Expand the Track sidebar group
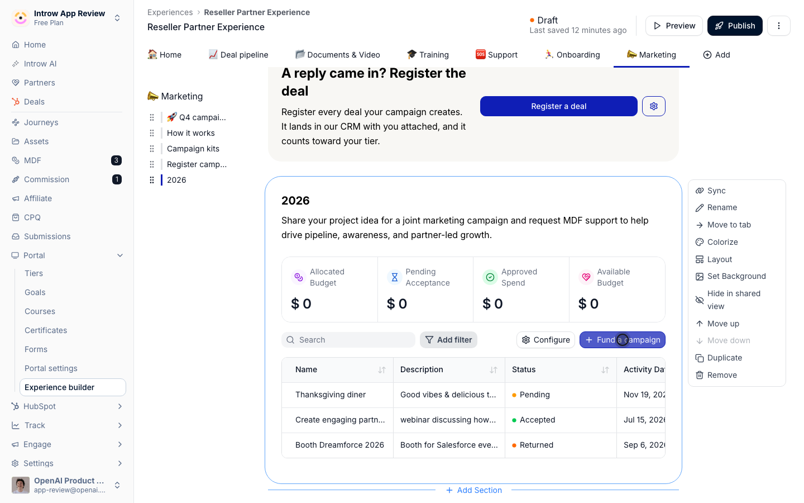The image size is (804, 503). point(120,425)
